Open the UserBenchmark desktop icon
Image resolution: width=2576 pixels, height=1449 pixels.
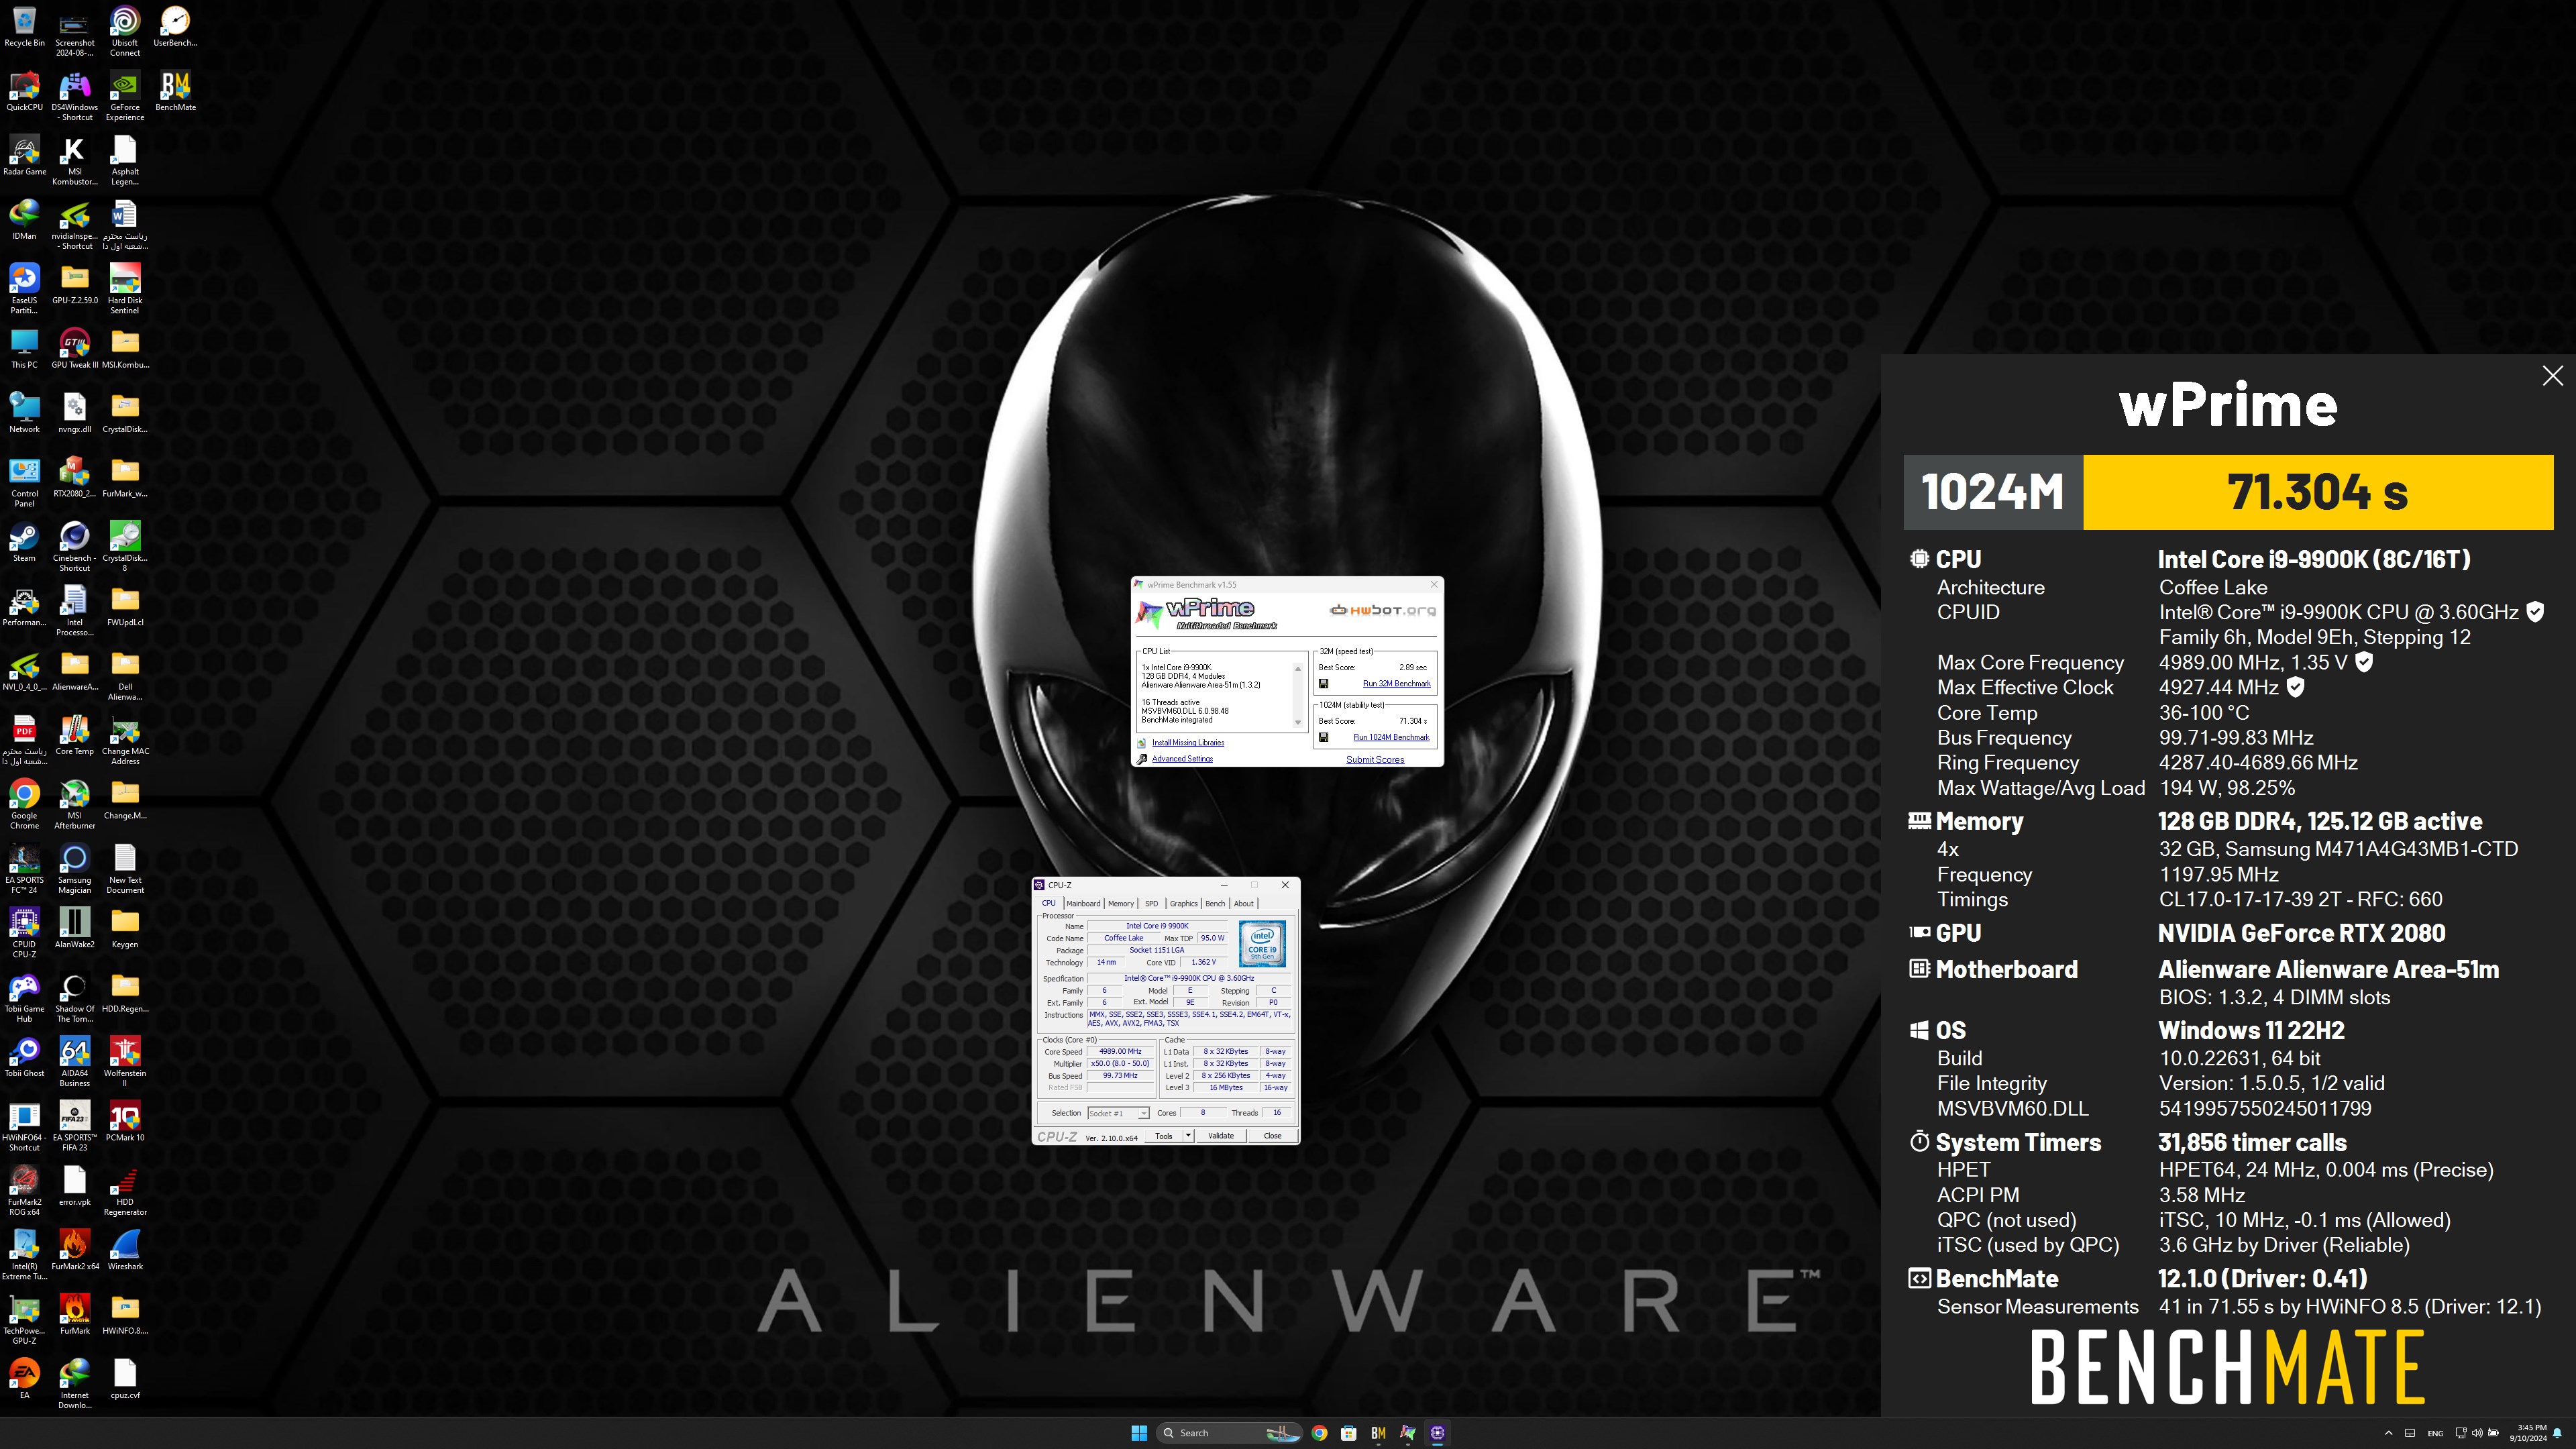(x=175, y=27)
